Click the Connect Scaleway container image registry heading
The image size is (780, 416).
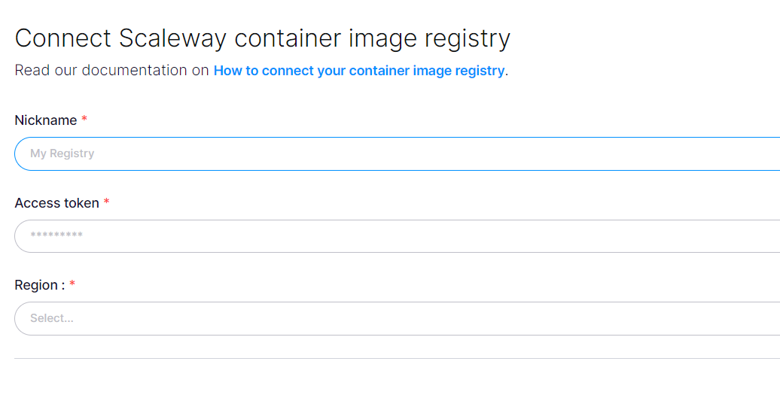(263, 38)
